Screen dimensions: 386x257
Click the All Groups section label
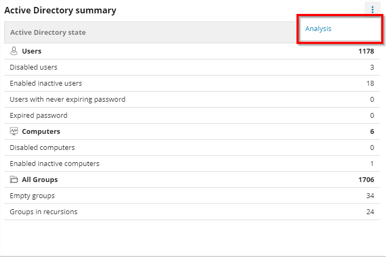(40, 180)
